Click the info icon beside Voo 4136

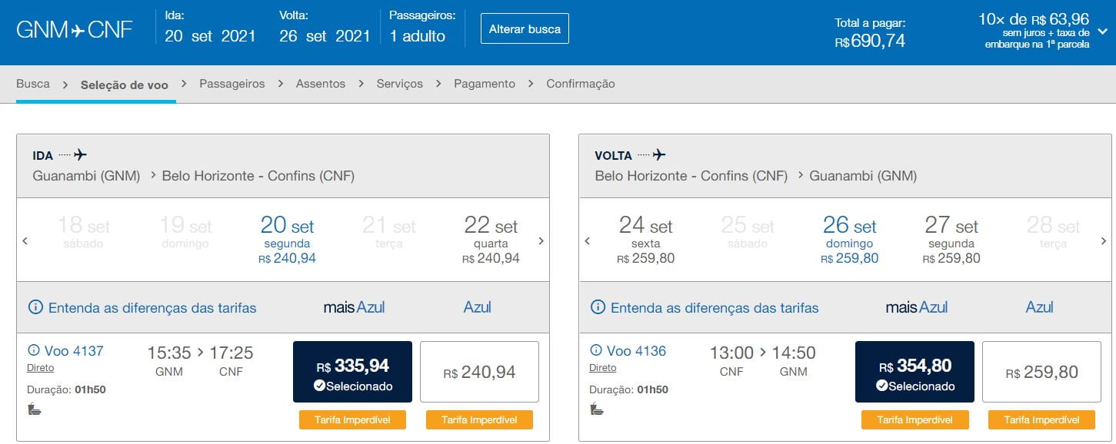click(596, 351)
